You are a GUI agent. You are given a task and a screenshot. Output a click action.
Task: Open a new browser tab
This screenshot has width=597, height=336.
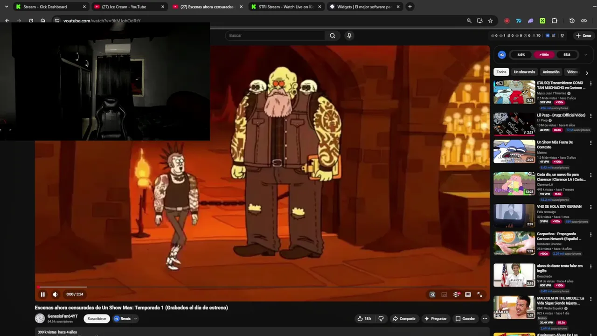coord(410,7)
